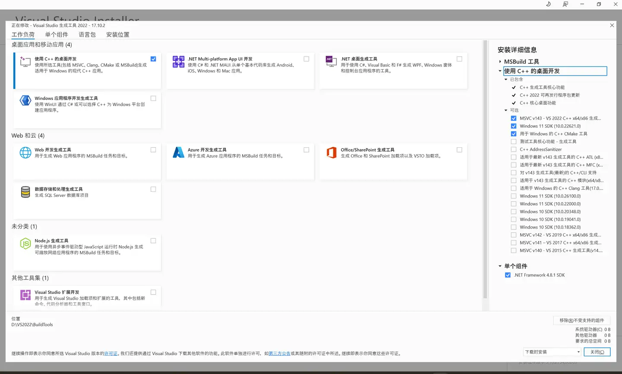Click the Azure build tools icon
622x374 pixels.
click(178, 152)
